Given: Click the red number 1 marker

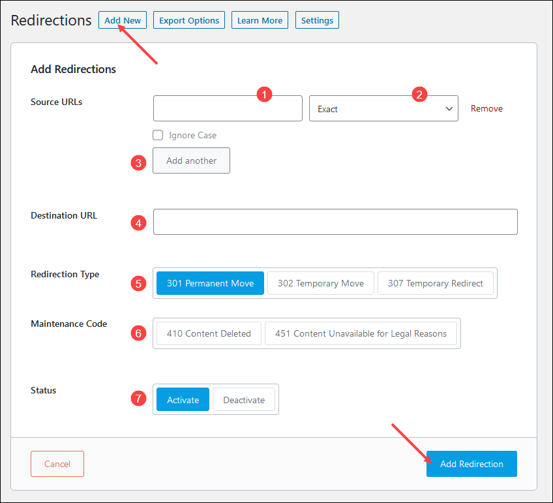Looking at the screenshot, I should click(263, 94).
